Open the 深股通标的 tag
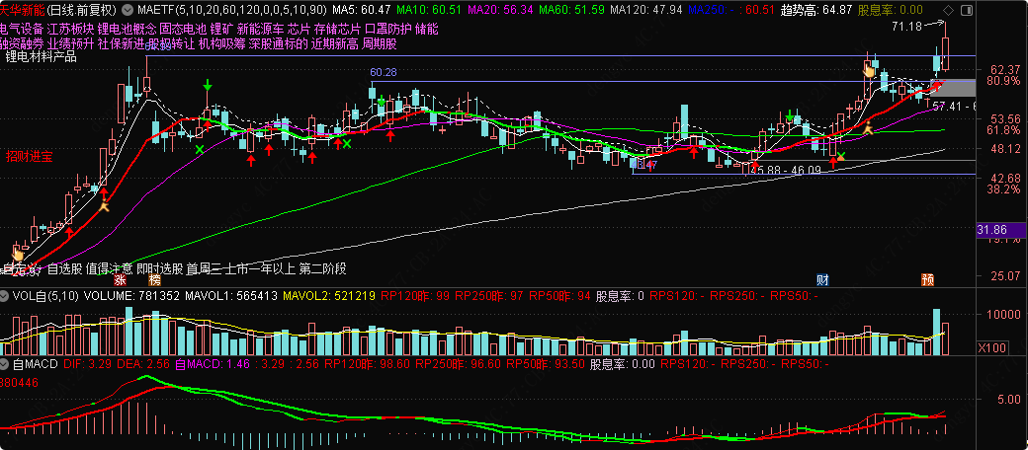The width and height of the screenshot is (1028, 450). [x=278, y=43]
